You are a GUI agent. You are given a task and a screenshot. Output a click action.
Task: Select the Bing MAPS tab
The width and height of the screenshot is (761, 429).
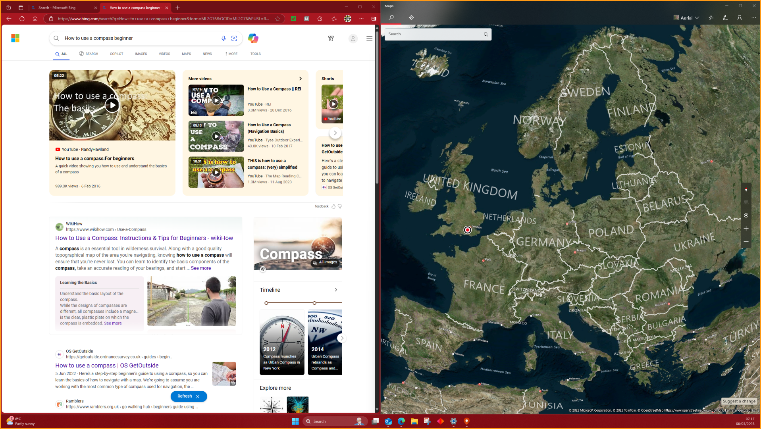coord(187,54)
